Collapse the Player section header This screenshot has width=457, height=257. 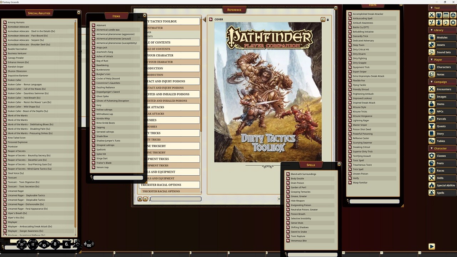(442, 60)
